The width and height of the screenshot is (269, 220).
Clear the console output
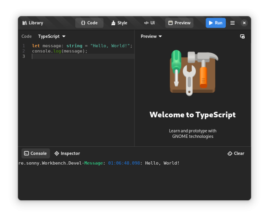coord(236,153)
